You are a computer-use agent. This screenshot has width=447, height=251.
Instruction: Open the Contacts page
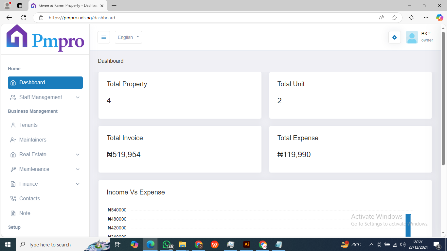(x=29, y=199)
